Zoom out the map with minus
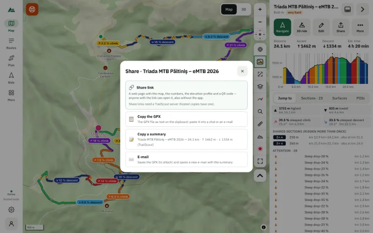Viewport: 373px width, 233px height. point(260,22)
